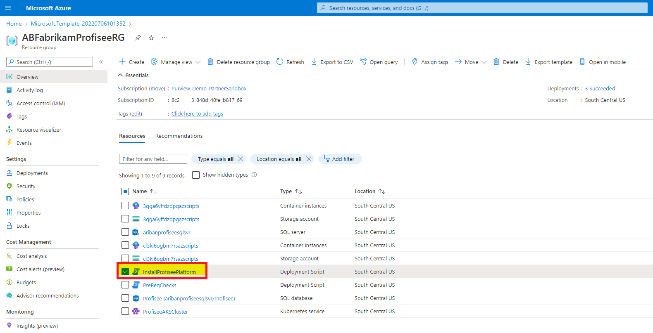Mark resource group as favorite with star
Screen dimensions: 653x333
coord(151,38)
